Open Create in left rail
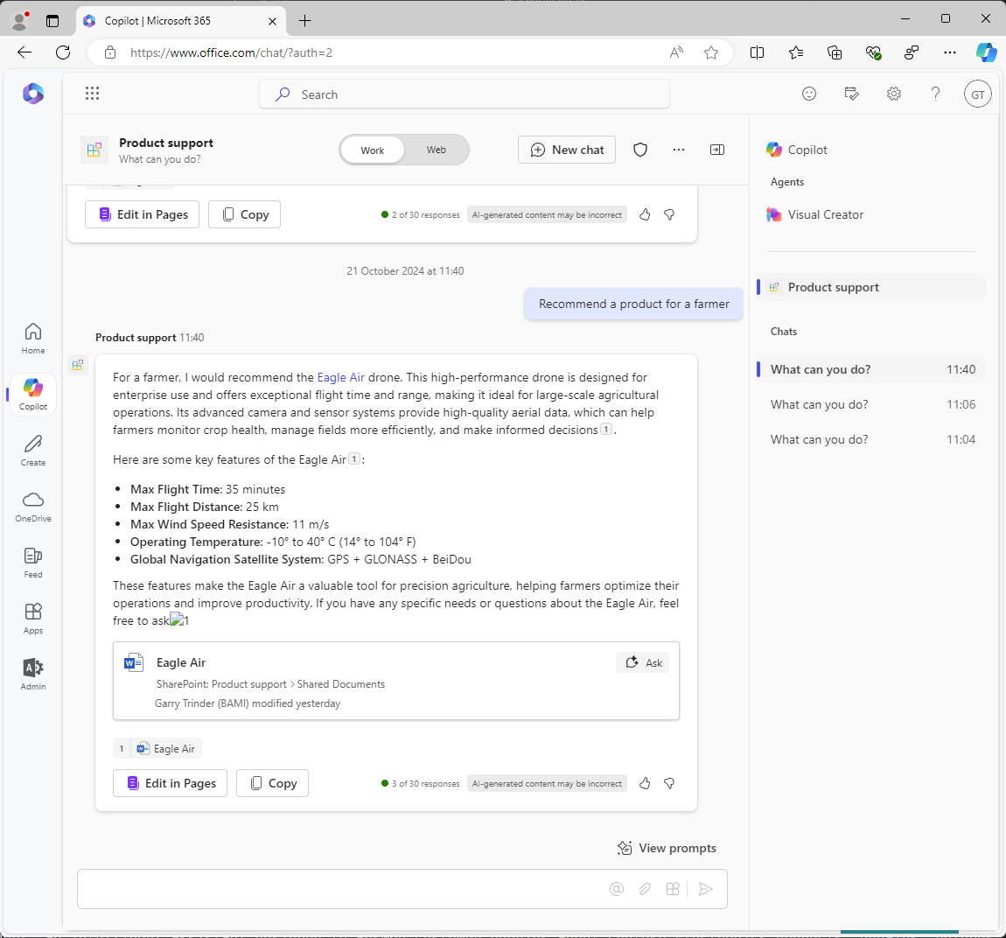Image resolution: width=1006 pixels, height=938 pixels. (33, 451)
